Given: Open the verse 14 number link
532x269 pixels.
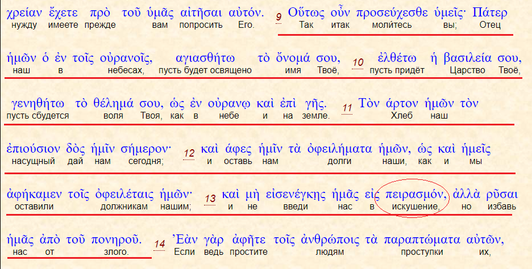Looking at the screenshot, I should pos(160,243).
